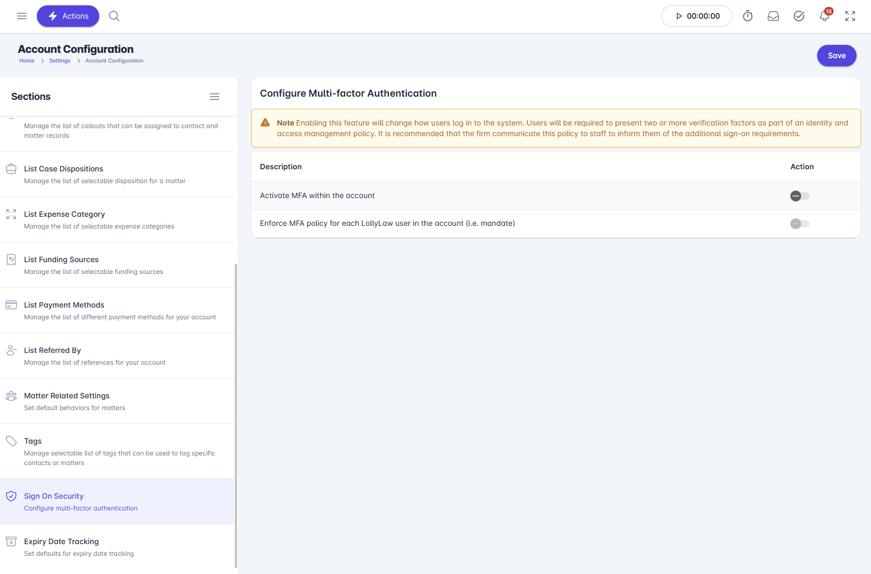Screen dimensions: 871x574
Task: Open the notifications bell
Action: (x=825, y=16)
